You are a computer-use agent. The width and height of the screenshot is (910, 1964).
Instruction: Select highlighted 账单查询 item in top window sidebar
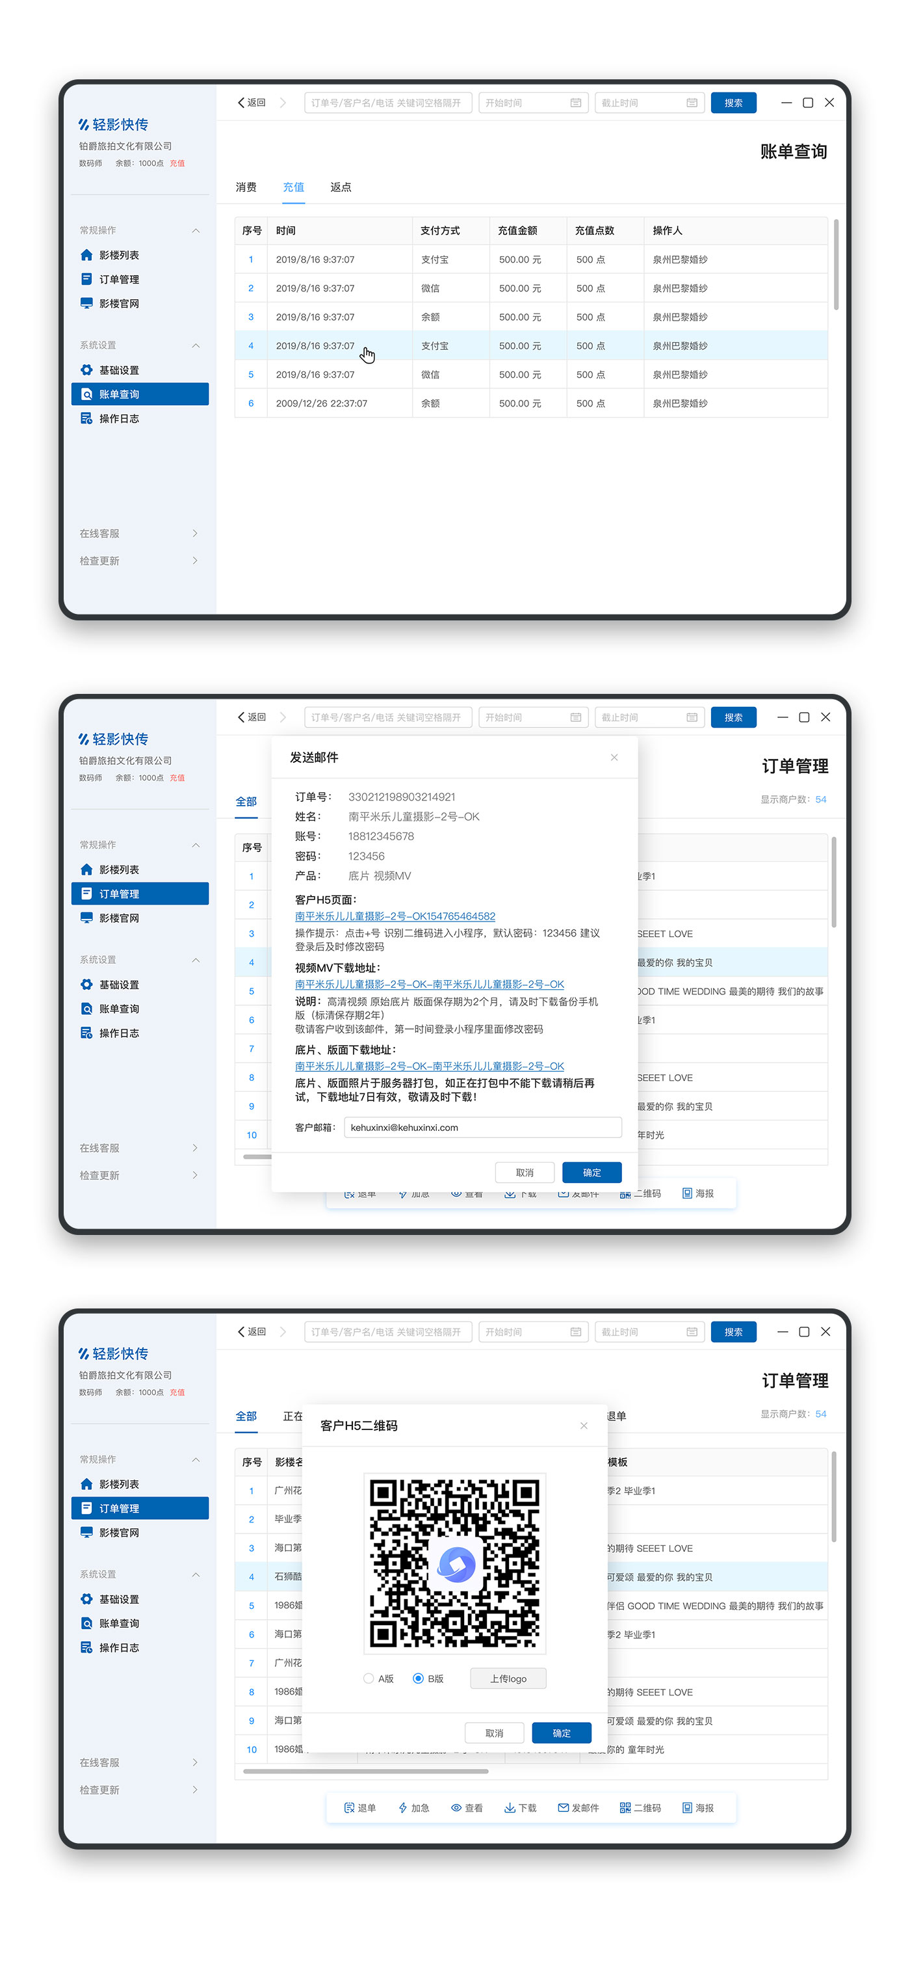[x=140, y=394]
